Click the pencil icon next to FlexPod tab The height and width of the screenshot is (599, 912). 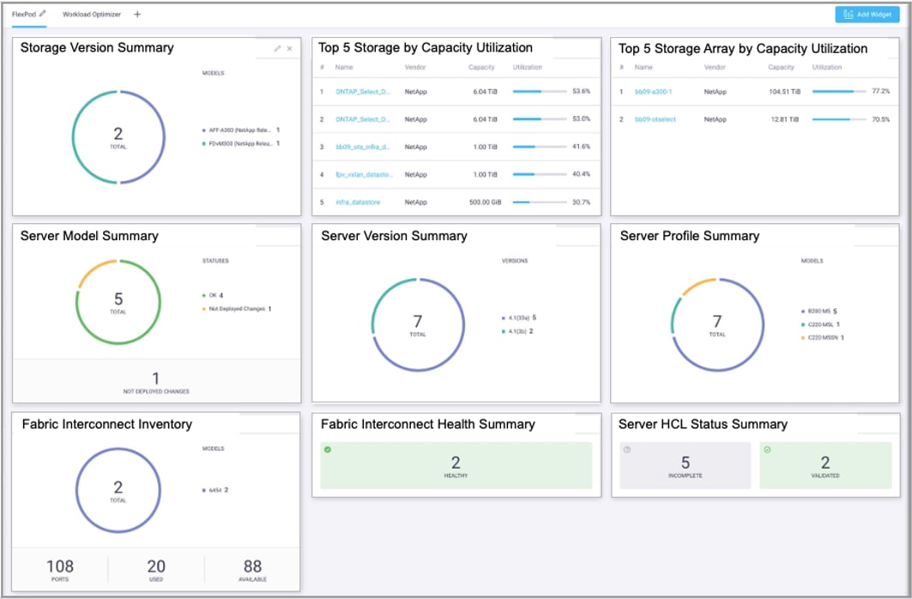44,15
